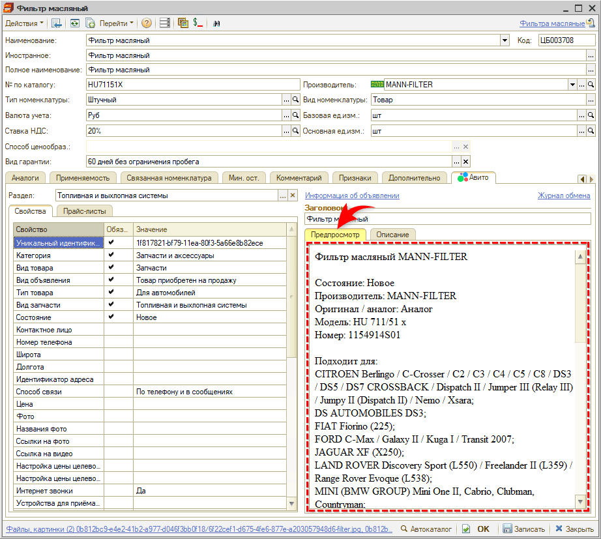Click the refresh icon in toolbar
The width and height of the screenshot is (601, 539).
click(x=75, y=23)
